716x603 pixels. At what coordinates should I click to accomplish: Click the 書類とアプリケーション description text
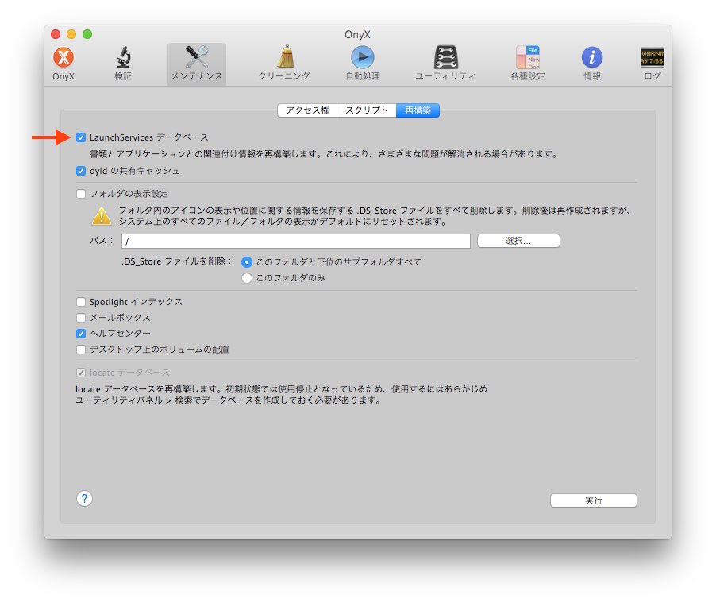point(325,154)
